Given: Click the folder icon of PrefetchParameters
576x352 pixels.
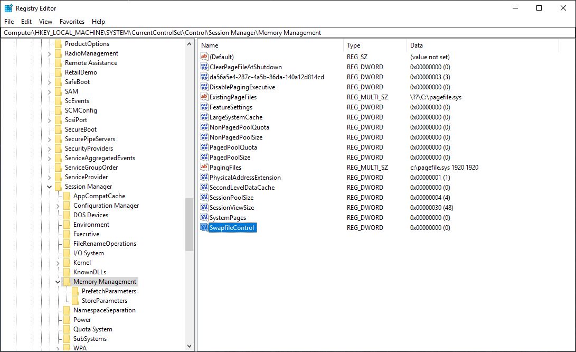Looking at the screenshot, I should click(75, 291).
